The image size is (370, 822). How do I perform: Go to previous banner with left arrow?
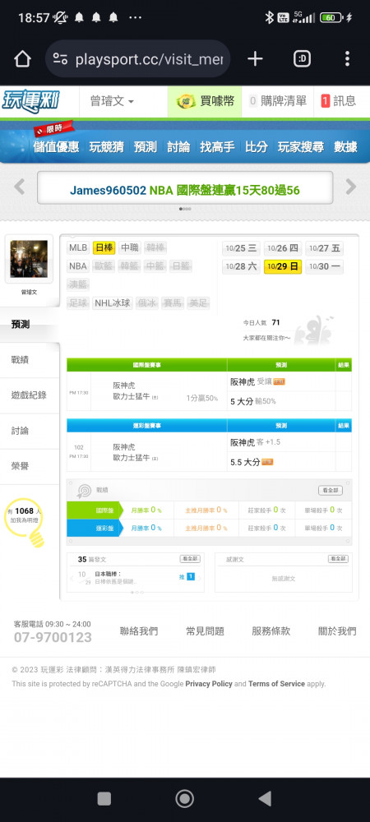pyautogui.click(x=20, y=187)
